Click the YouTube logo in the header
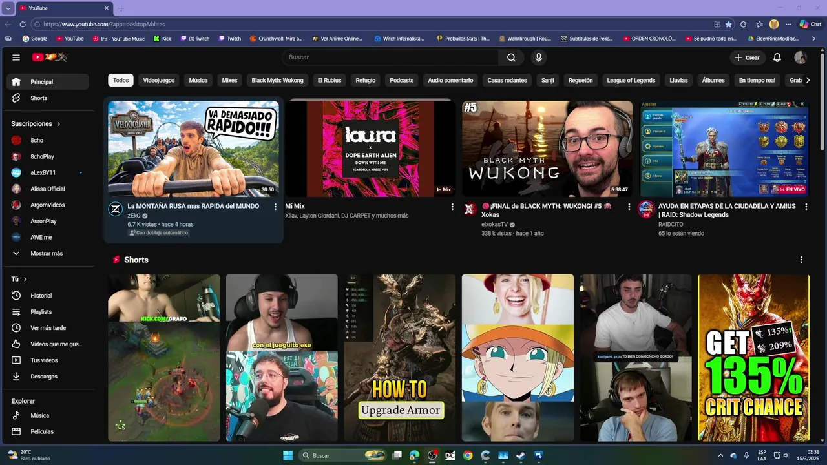 point(50,57)
